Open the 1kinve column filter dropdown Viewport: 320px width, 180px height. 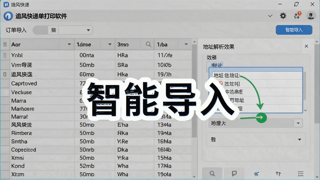click(110, 44)
